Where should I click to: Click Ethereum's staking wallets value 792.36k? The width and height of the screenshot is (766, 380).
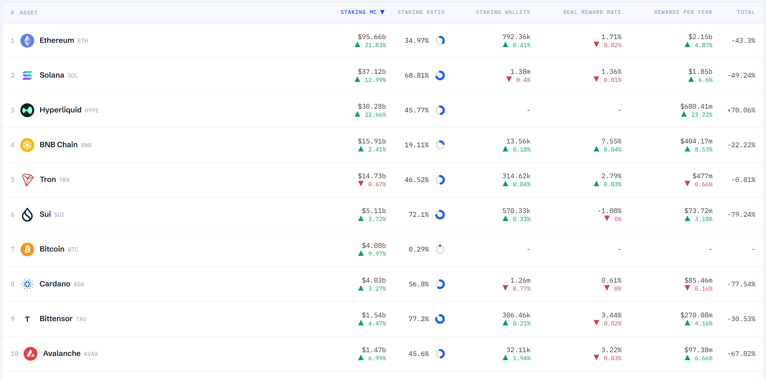pos(516,37)
